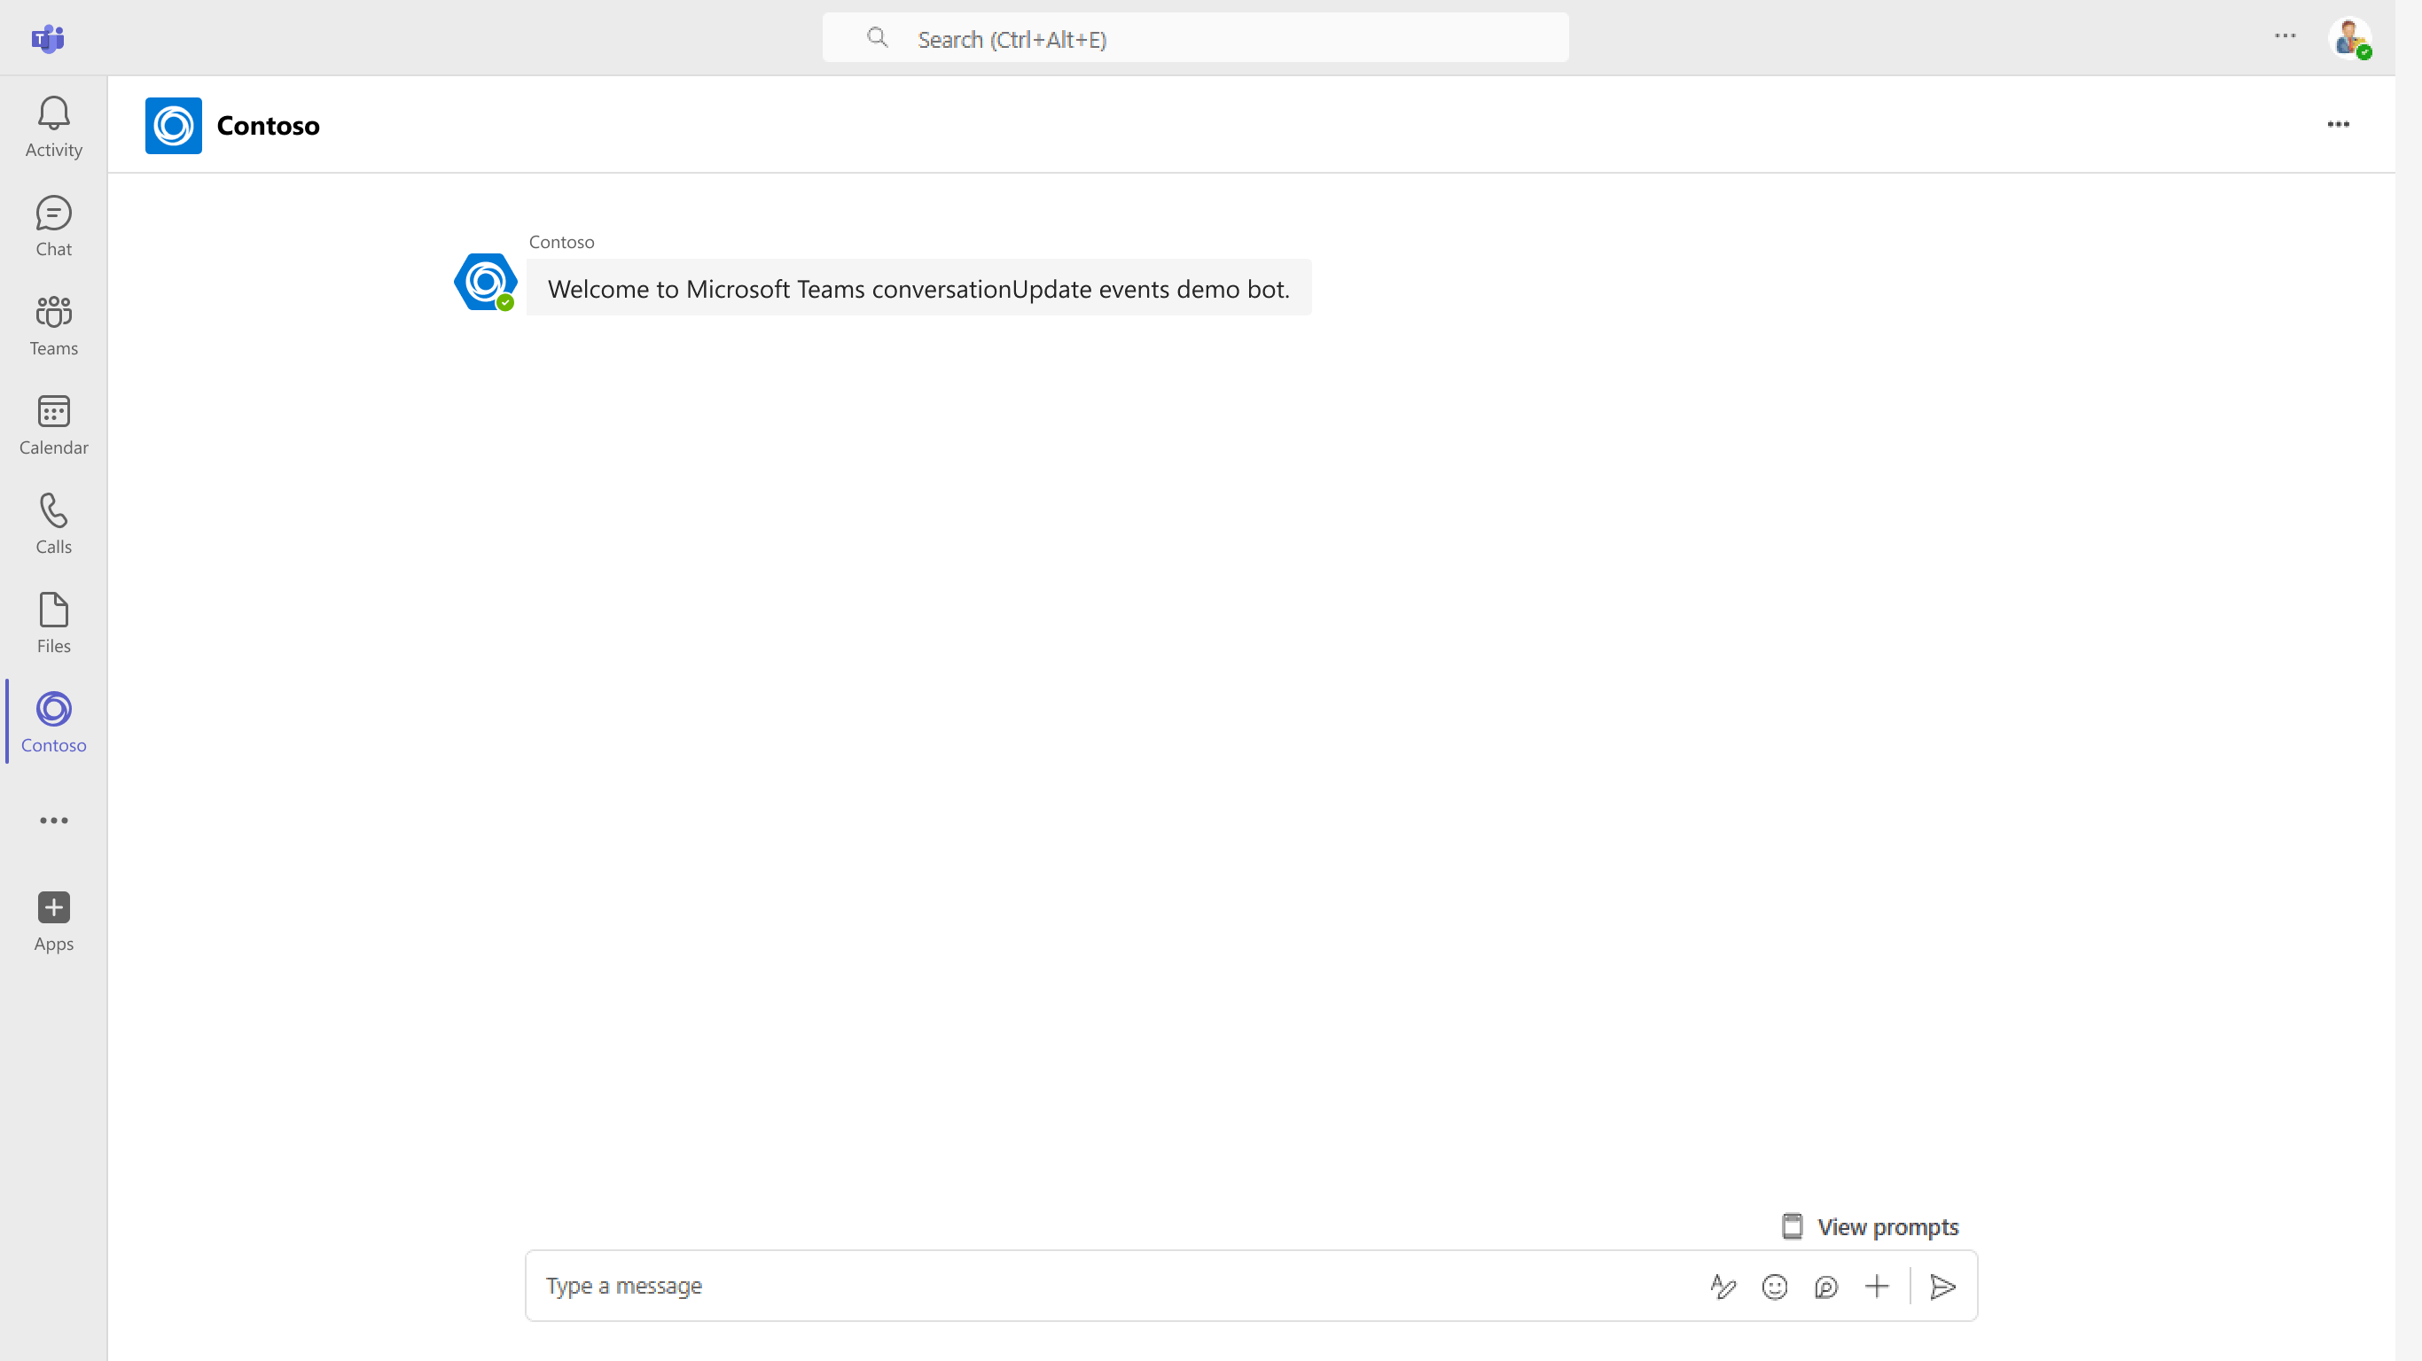Screen dimensions: 2422x1361
Task: Open more added apps via sidebar ellipsis
Action: [x=53, y=820]
